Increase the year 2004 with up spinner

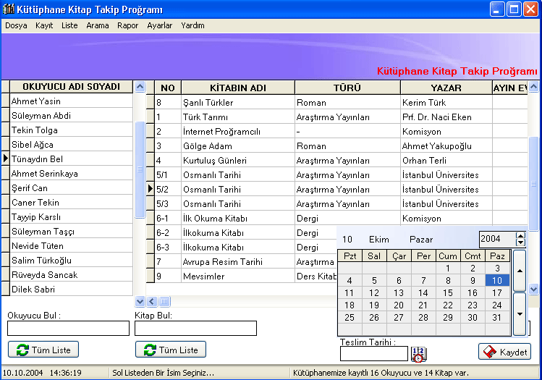tap(520, 235)
